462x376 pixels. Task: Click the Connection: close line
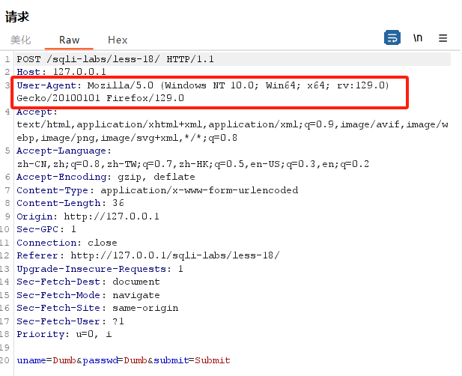tap(67, 243)
